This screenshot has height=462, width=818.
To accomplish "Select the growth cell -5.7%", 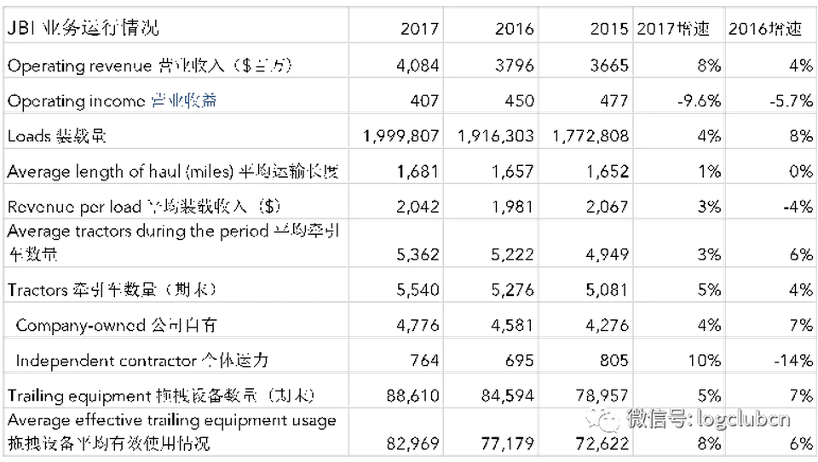I will (x=791, y=100).
